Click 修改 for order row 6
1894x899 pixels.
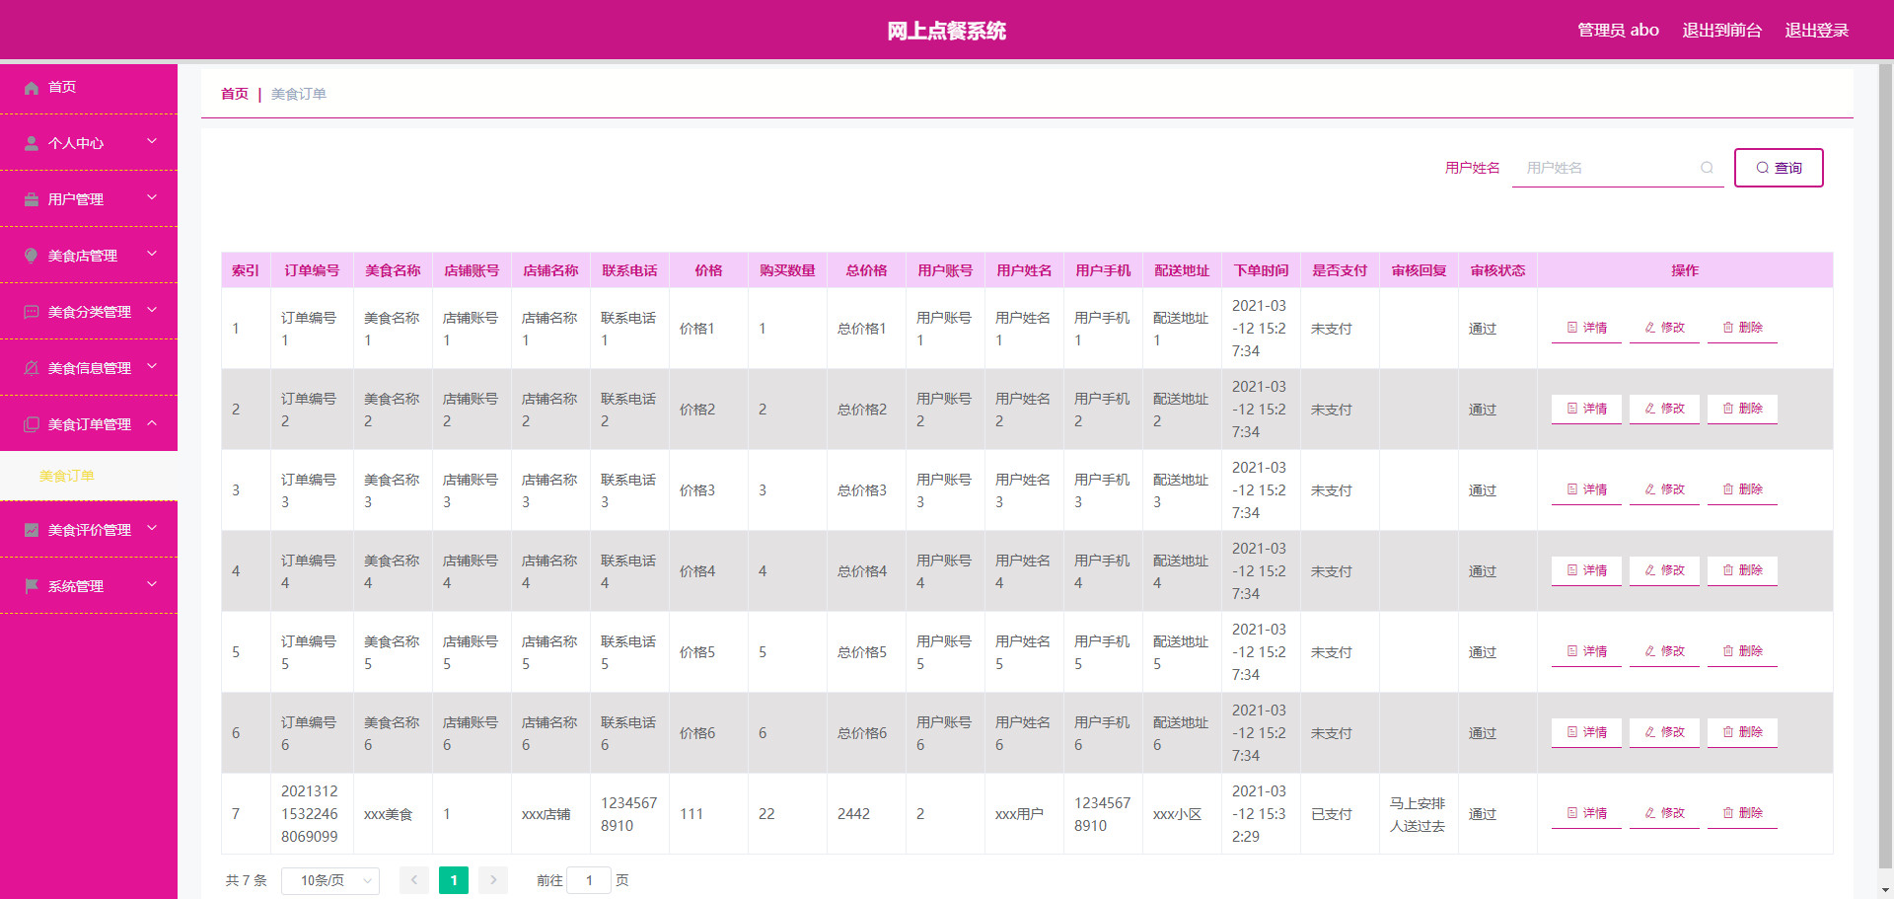pos(1664,732)
